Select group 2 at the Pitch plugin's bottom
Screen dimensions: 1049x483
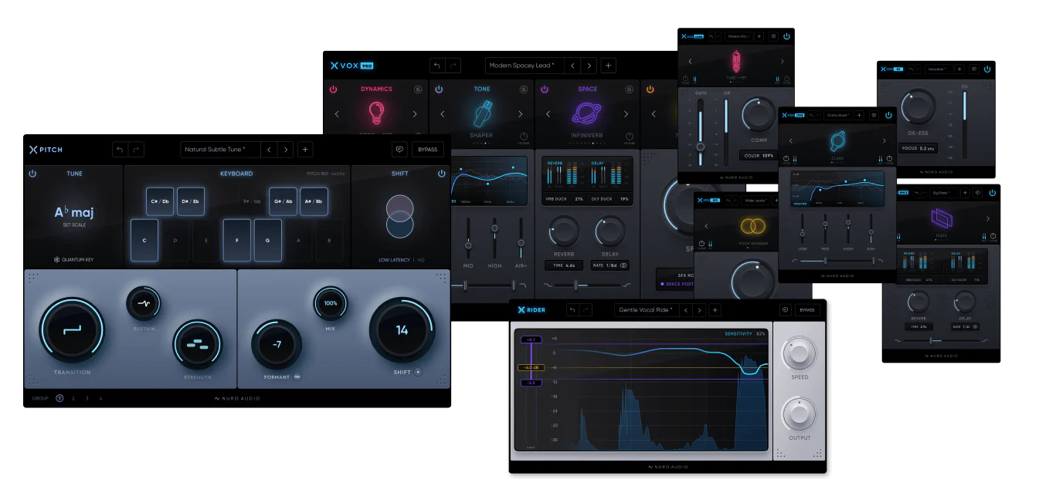73,398
